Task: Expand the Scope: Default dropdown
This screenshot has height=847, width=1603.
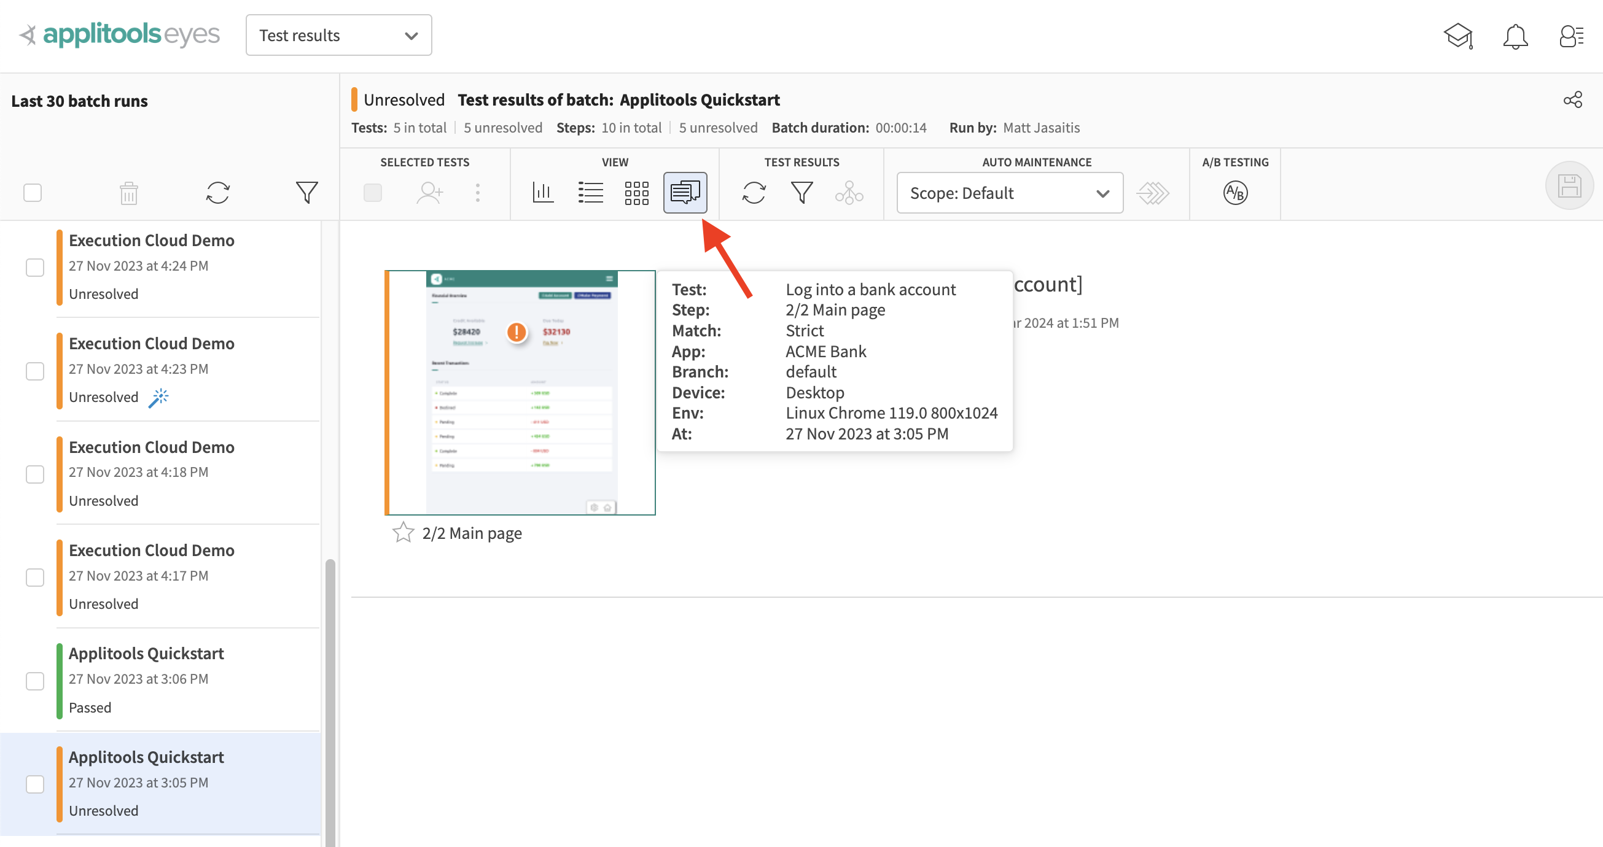Action: coord(1009,193)
